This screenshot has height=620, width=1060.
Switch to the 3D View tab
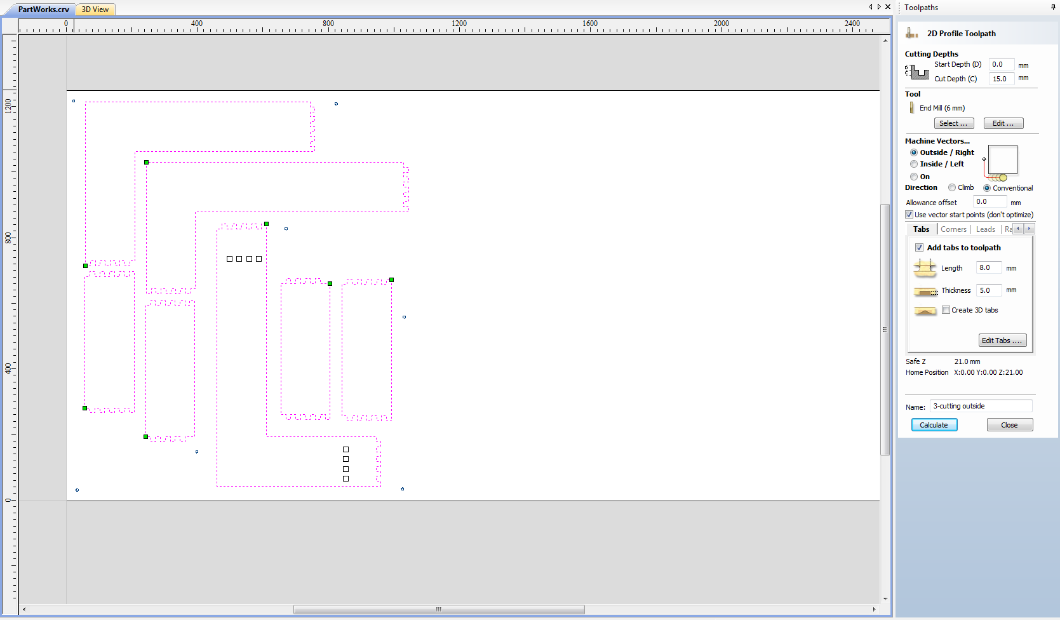[95, 10]
